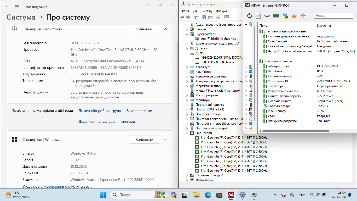This screenshot has width=357, height=201.
Task: Click the CPU chip icon in AIDA64
Action: (x=267, y=16)
